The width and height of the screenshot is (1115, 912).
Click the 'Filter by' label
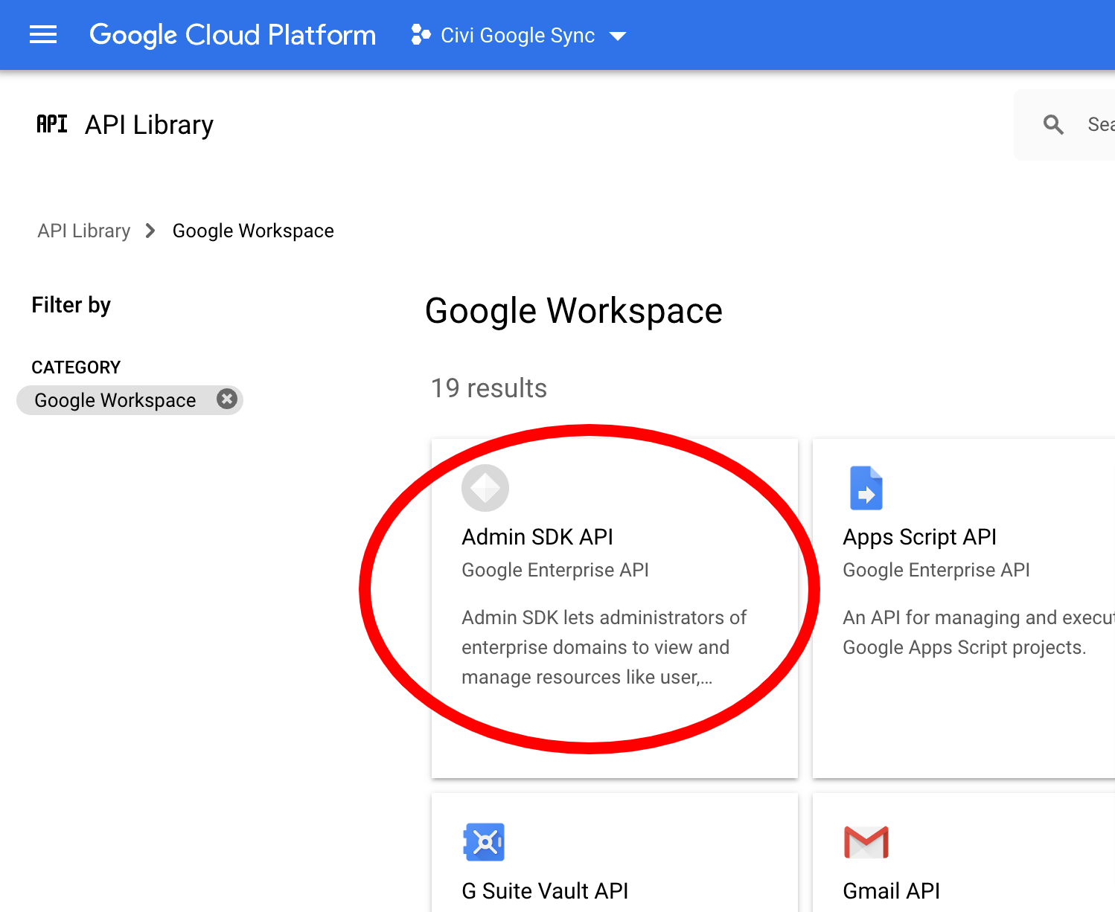coord(71,305)
